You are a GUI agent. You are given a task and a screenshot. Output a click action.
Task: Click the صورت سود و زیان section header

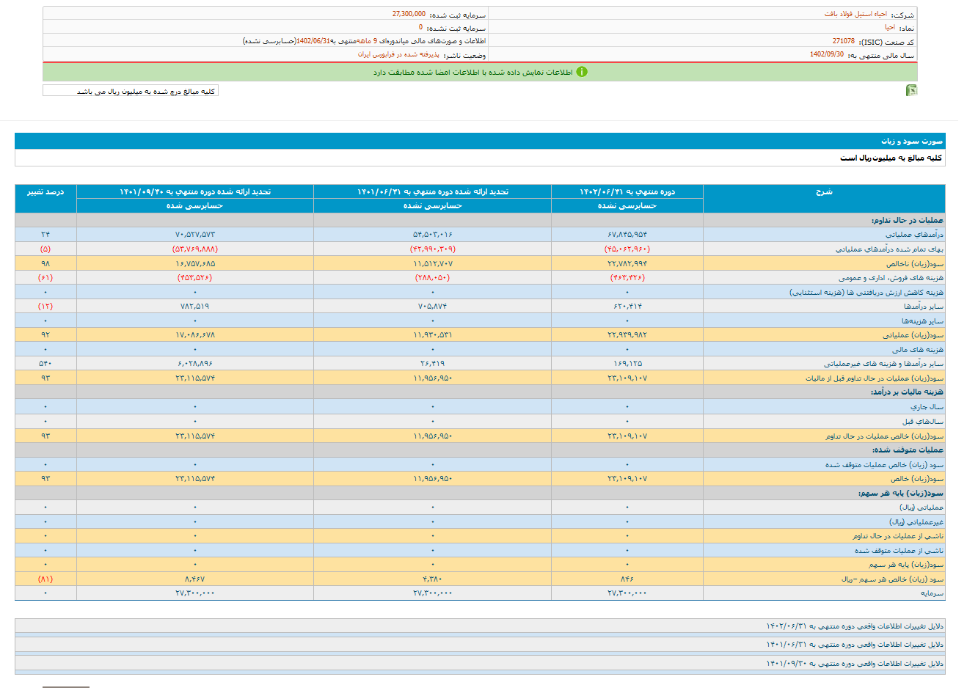tap(912, 141)
